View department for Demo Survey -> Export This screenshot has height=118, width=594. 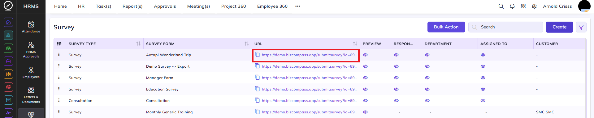coord(427,66)
